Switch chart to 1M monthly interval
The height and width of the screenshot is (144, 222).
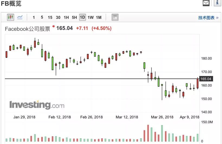[99, 18]
